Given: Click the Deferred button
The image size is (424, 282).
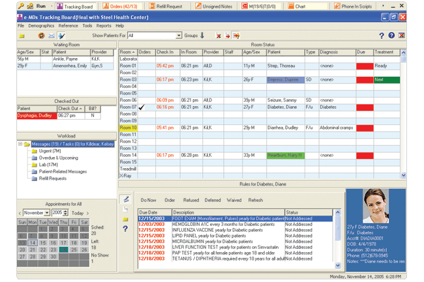Looking at the screenshot, I should coord(213,200).
